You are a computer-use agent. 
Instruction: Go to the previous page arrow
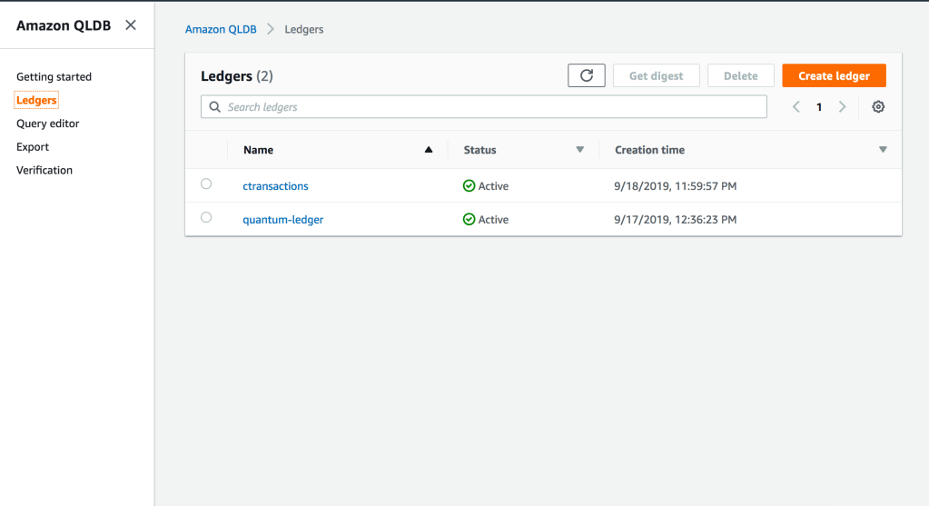click(796, 107)
